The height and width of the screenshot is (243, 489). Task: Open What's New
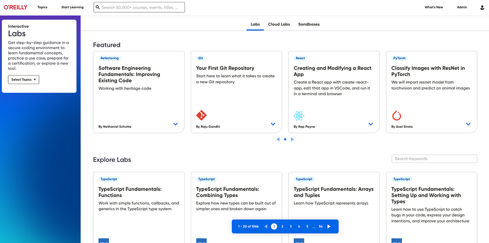coord(434,7)
